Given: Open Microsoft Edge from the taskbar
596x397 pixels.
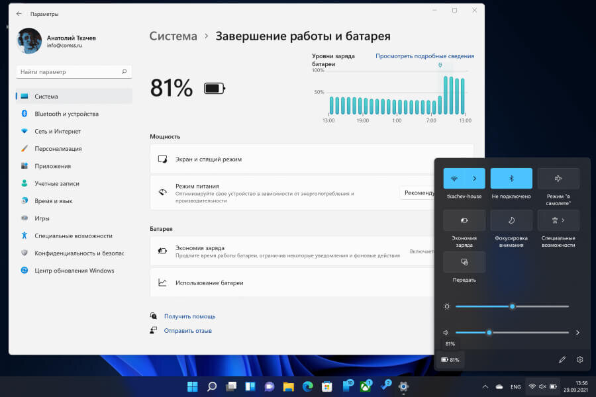Looking at the screenshot, I should 307,386.
